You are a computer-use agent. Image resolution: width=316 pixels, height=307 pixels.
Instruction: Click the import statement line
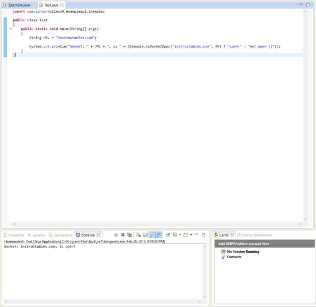tap(59, 12)
